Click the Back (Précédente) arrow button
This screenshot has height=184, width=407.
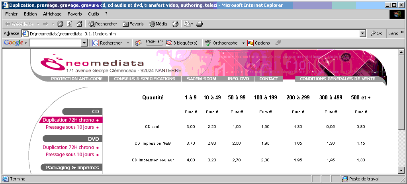[19, 24]
